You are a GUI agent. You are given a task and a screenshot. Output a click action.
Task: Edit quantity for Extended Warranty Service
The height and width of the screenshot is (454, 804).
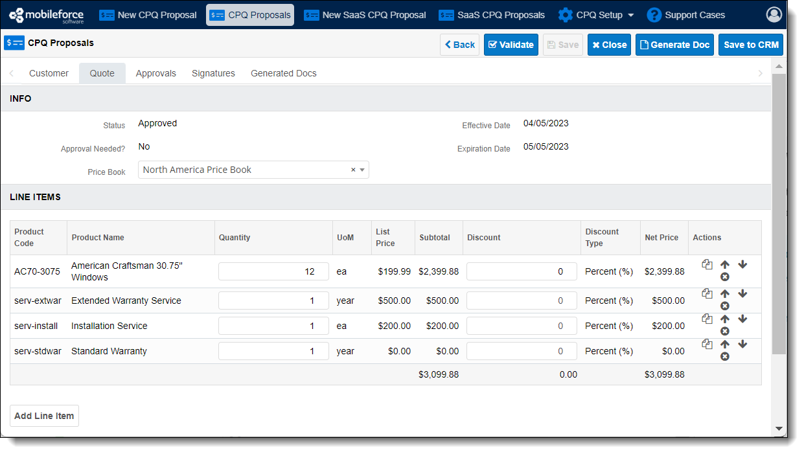coord(273,301)
